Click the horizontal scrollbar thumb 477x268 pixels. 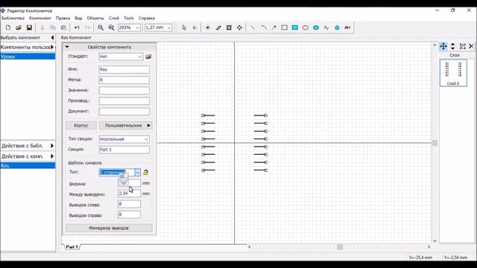click(340, 247)
